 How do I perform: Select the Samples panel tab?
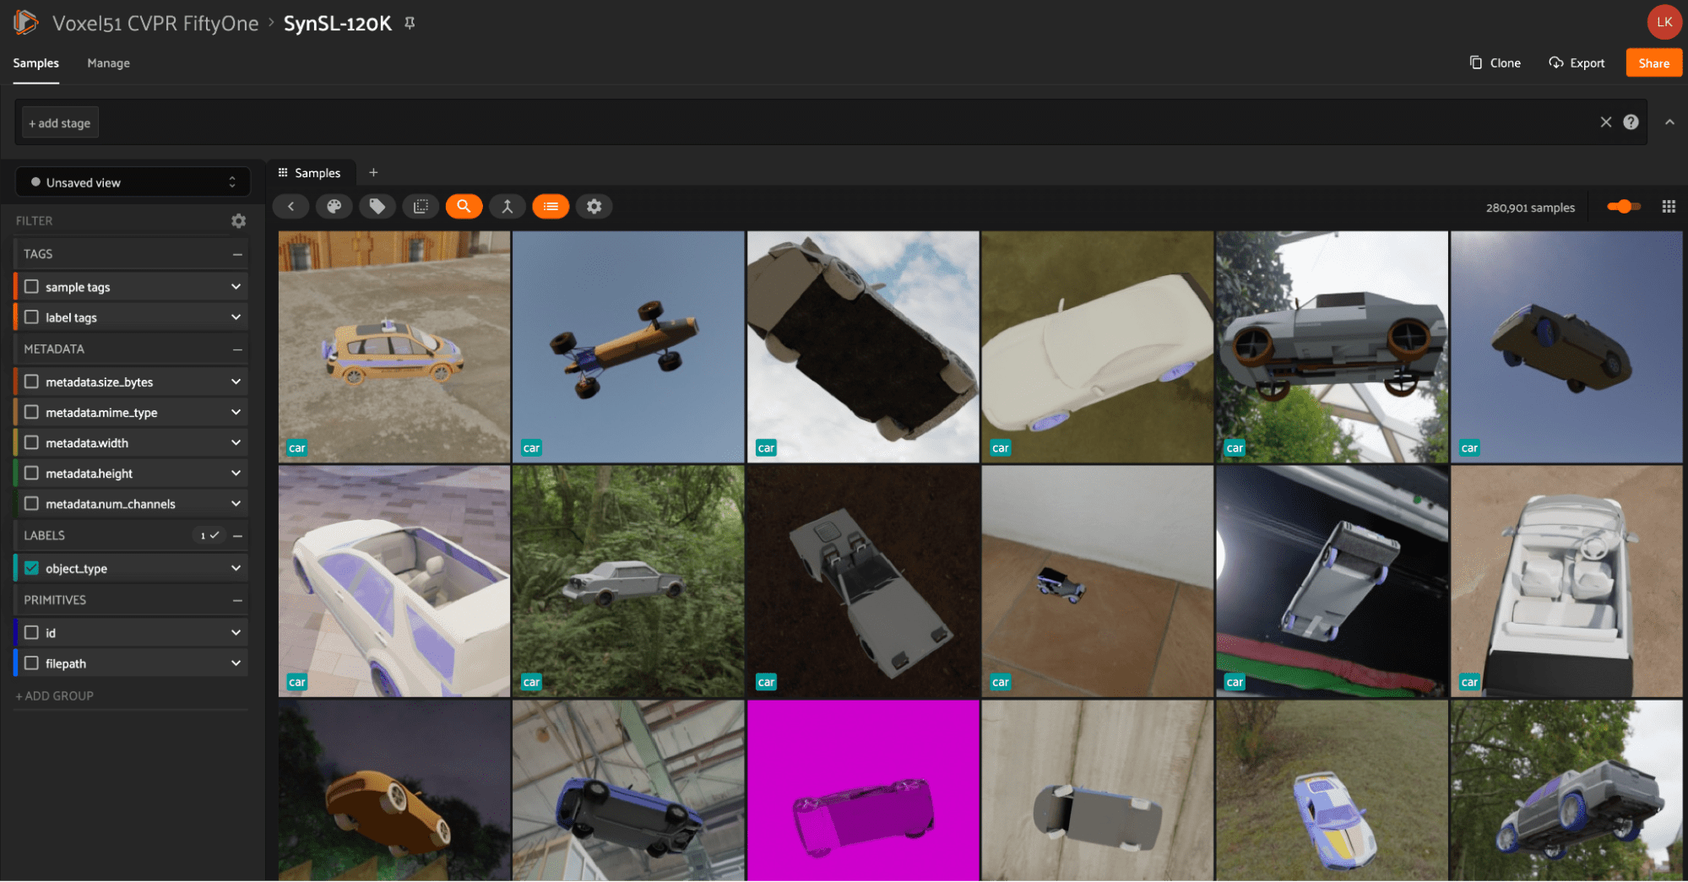point(310,172)
